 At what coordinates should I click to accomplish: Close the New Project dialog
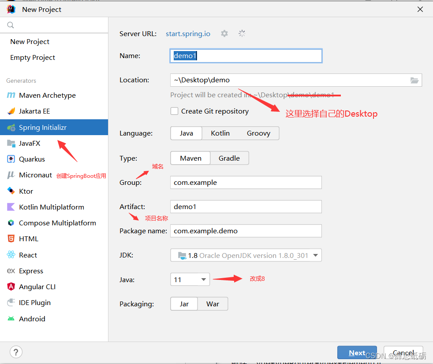tap(420, 9)
